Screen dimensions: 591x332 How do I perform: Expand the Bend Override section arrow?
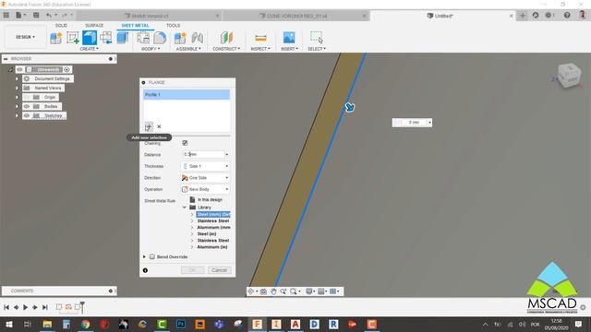[x=144, y=256]
